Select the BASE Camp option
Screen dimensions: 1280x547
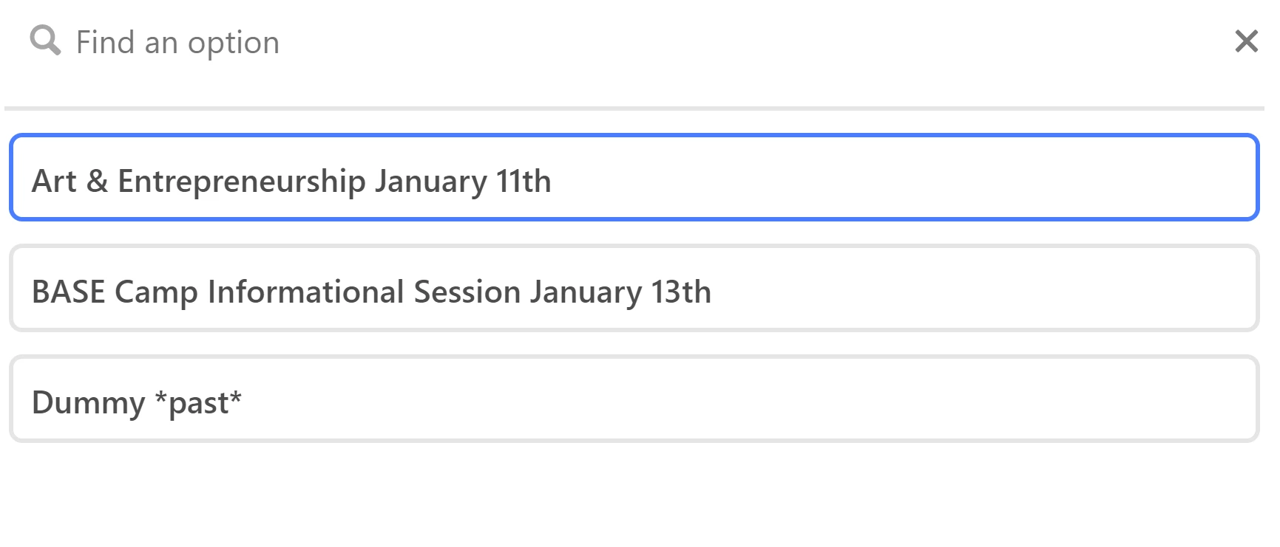(x=634, y=288)
